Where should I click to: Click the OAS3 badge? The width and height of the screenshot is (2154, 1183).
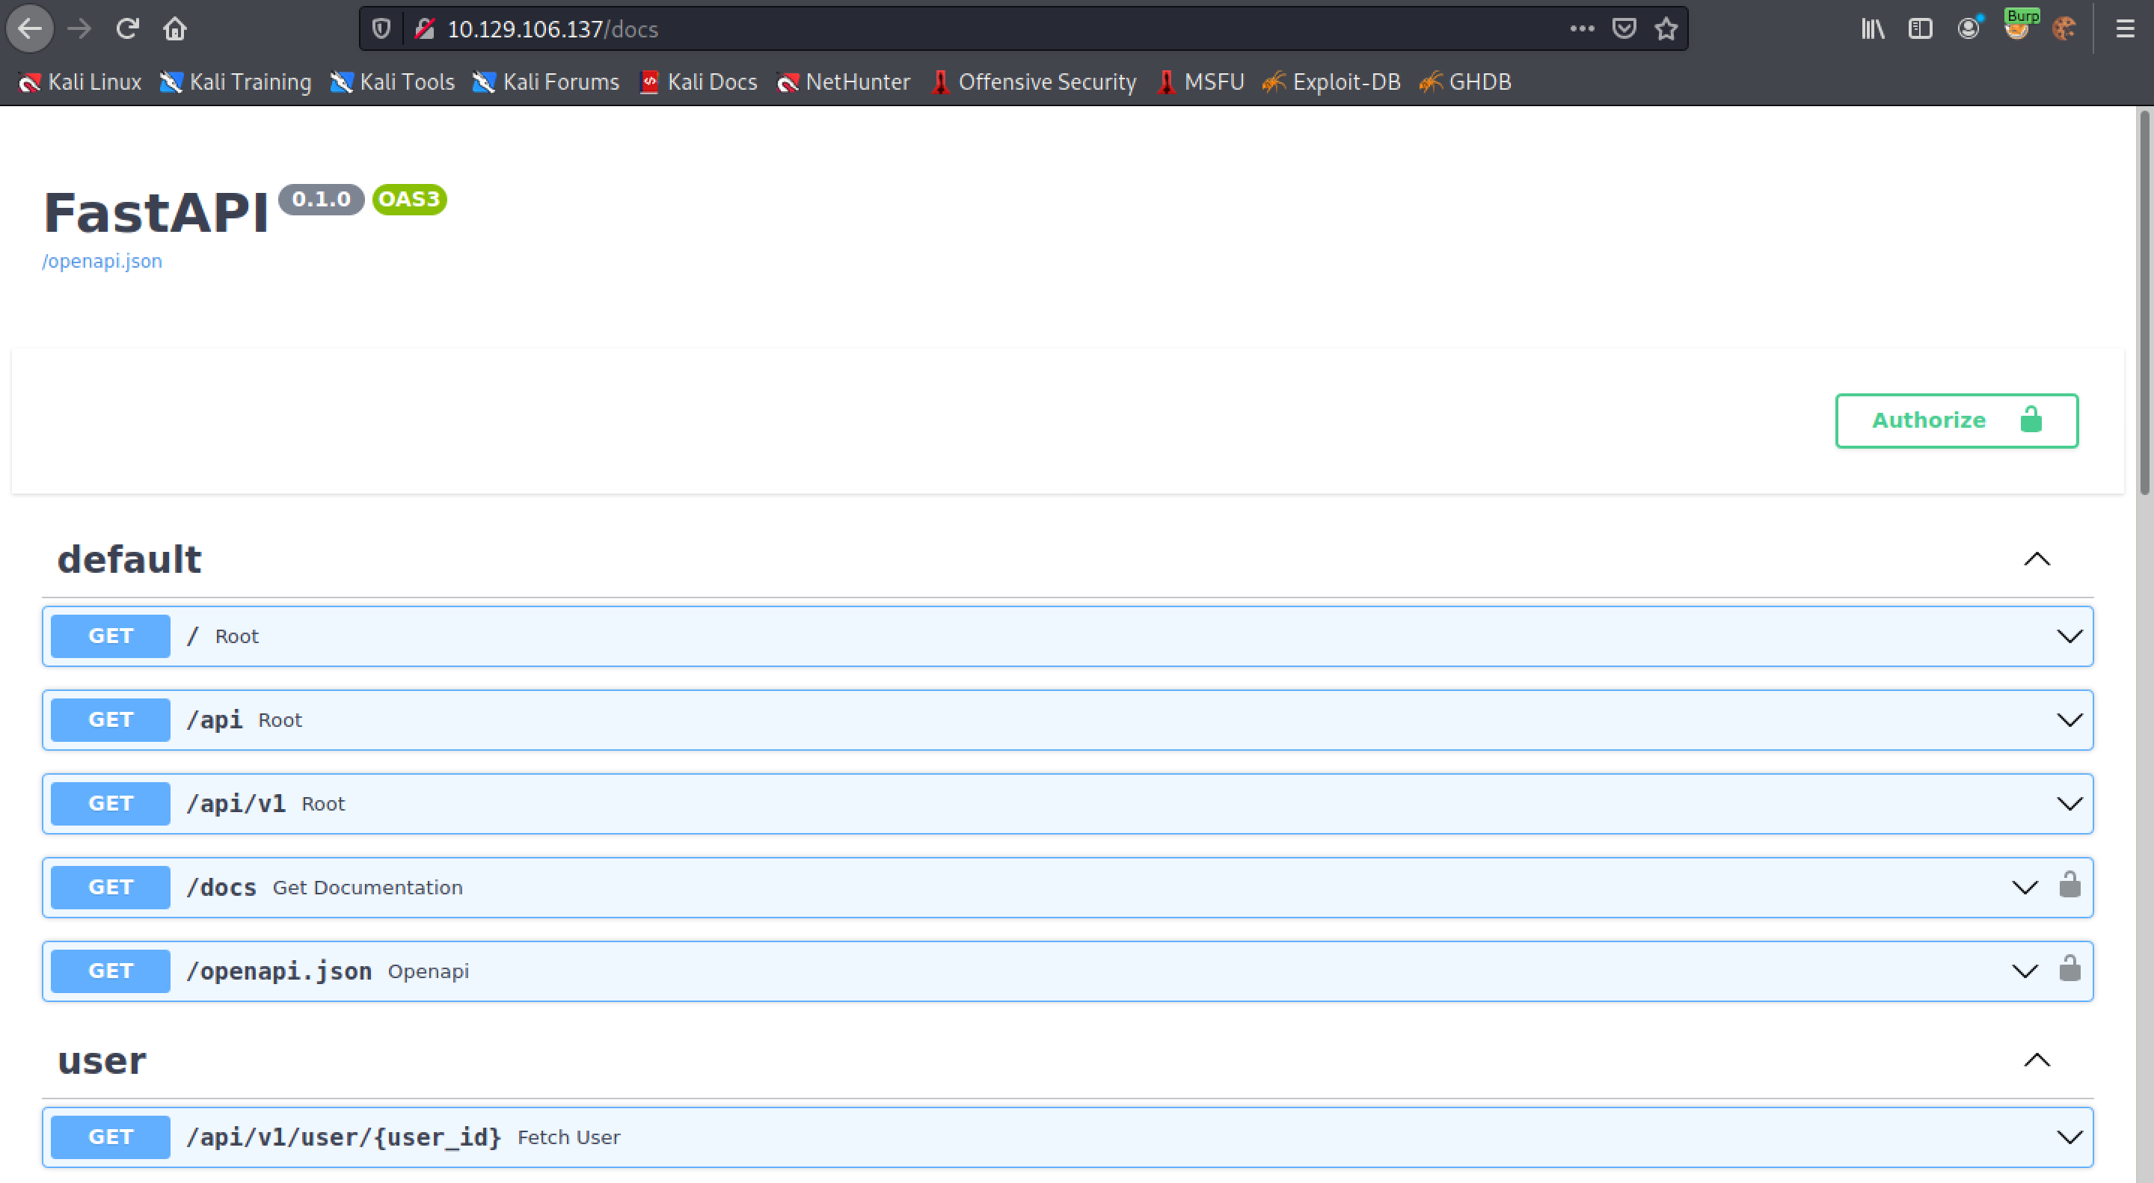410,200
